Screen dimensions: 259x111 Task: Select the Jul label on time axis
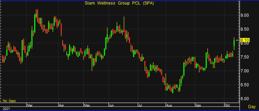coord(140,105)
